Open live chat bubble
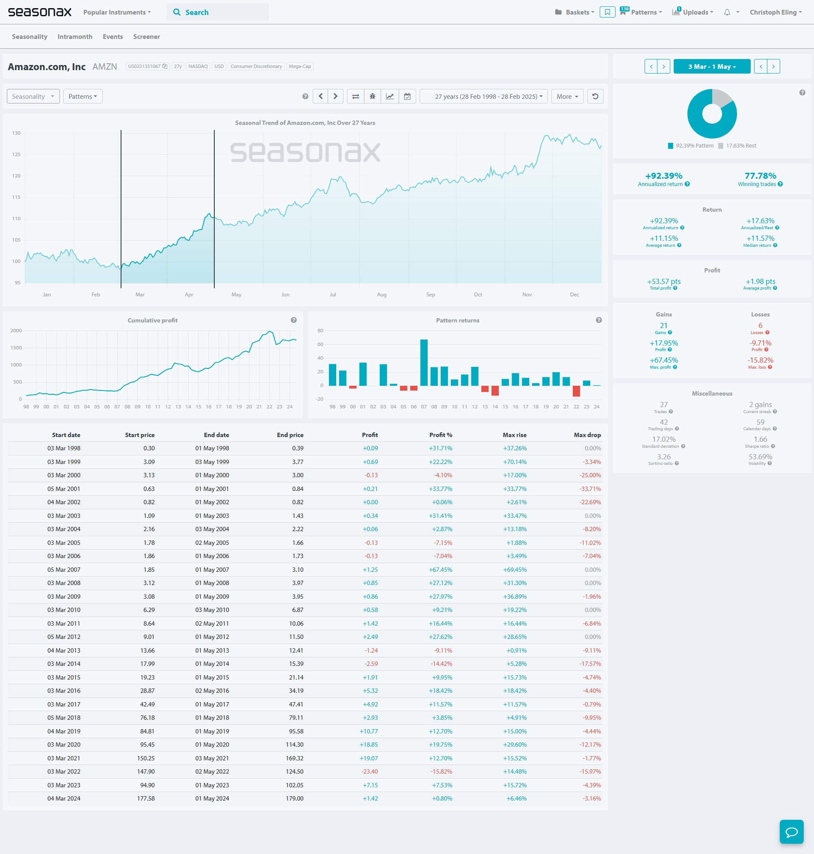The width and height of the screenshot is (814, 854). click(x=791, y=831)
